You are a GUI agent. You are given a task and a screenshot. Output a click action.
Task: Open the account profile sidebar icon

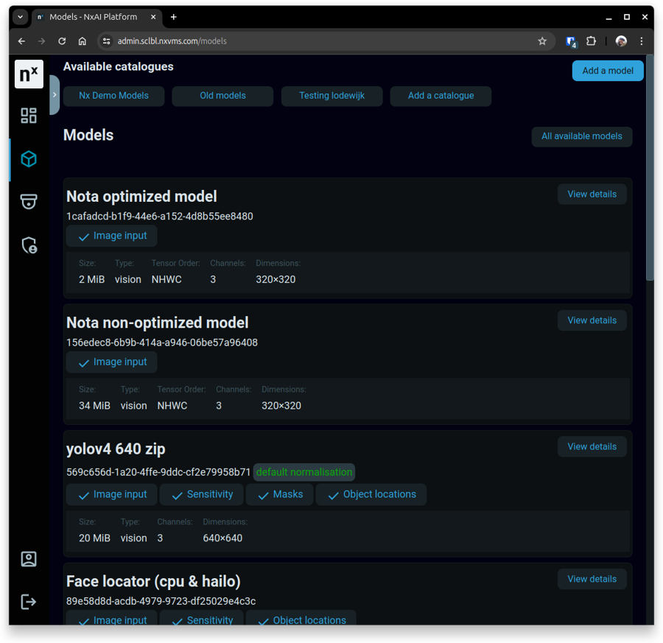pyautogui.click(x=29, y=559)
